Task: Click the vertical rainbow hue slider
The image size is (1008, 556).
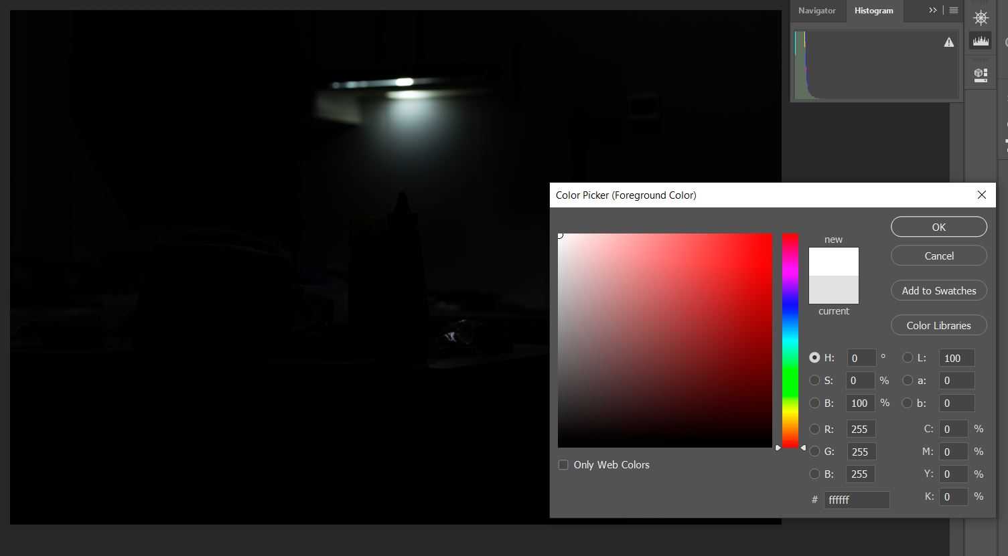Action: (x=790, y=341)
